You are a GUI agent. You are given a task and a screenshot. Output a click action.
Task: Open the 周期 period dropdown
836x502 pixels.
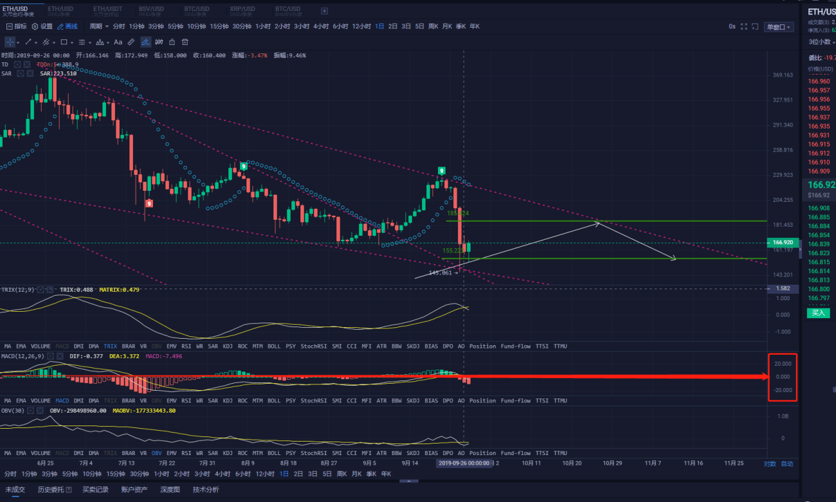coord(98,26)
